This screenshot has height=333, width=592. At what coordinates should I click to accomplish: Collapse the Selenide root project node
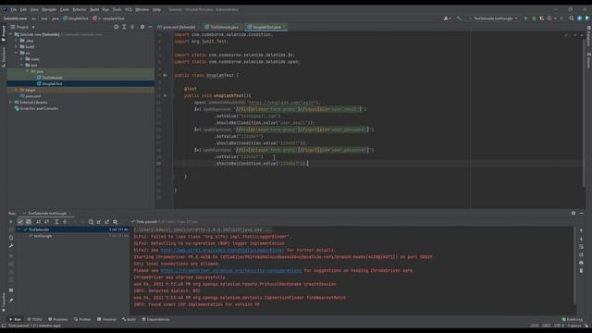pos(10,34)
